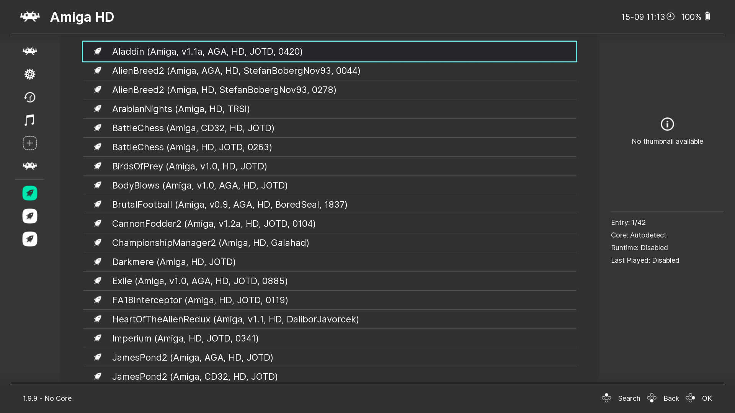The height and width of the screenshot is (413, 735).
Task: Click the battery icon in the top bar
Action: pos(707,16)
